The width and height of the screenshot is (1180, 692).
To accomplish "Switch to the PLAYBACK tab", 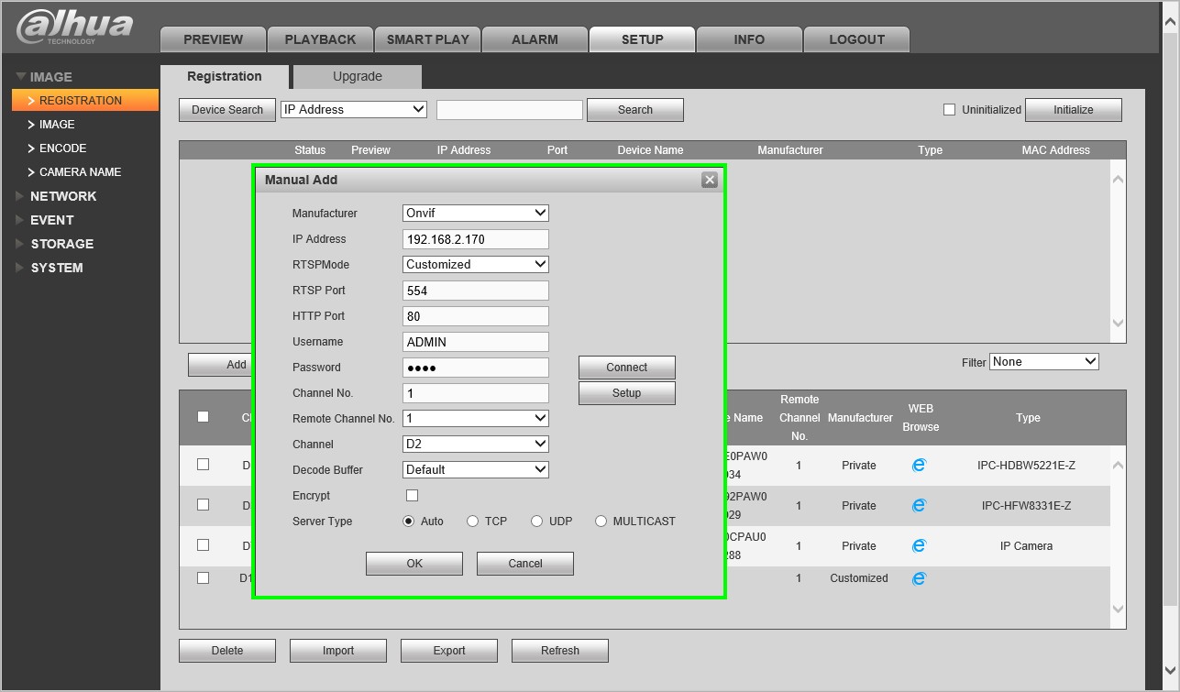I will point(320,39).
